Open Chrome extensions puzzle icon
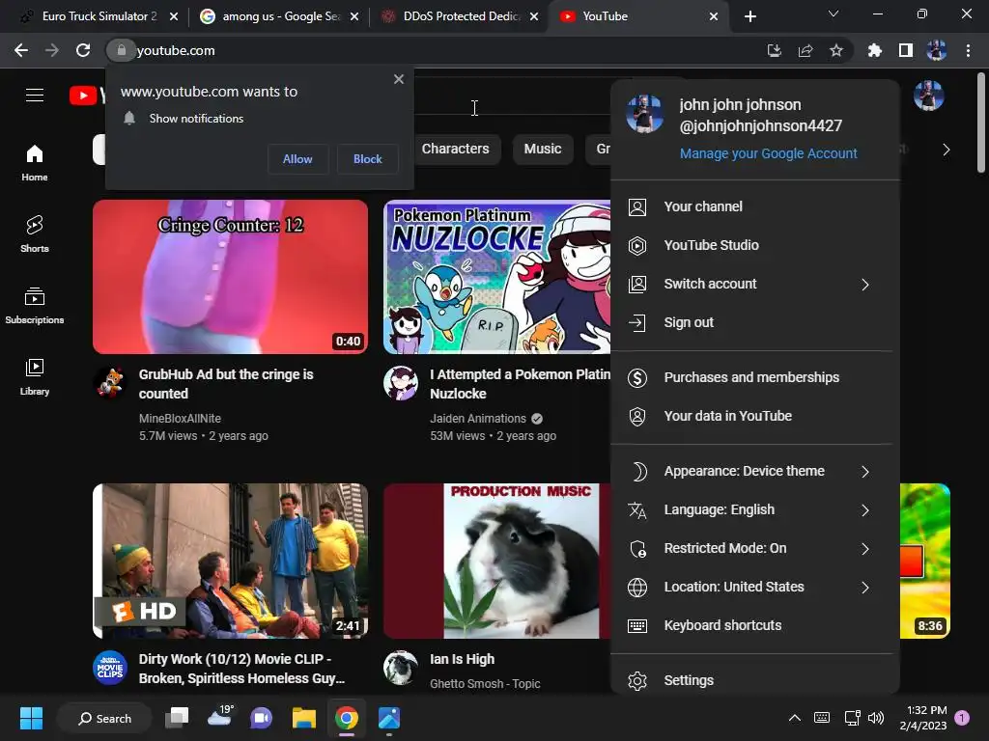The height and width of the screenshot is (741, 989). point(874,50)
